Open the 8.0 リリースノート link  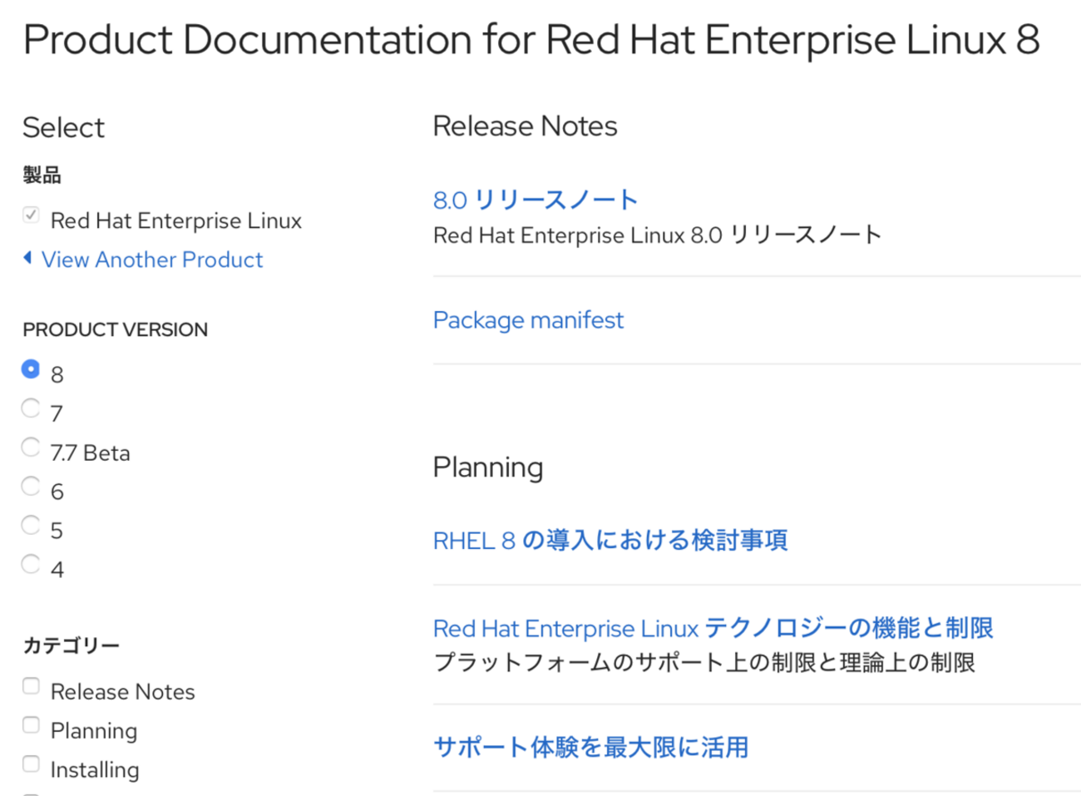[x=536, y=200]
